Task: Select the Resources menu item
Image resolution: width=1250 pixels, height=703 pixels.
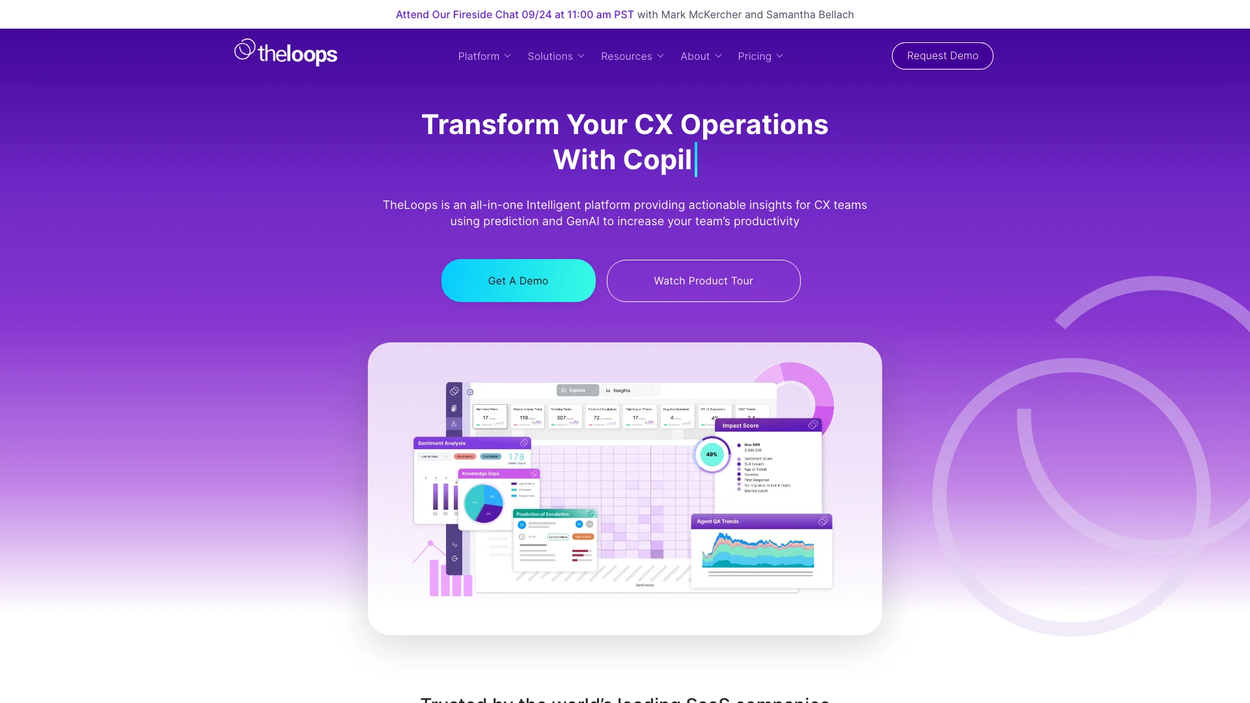Action: tap(626, 56)
